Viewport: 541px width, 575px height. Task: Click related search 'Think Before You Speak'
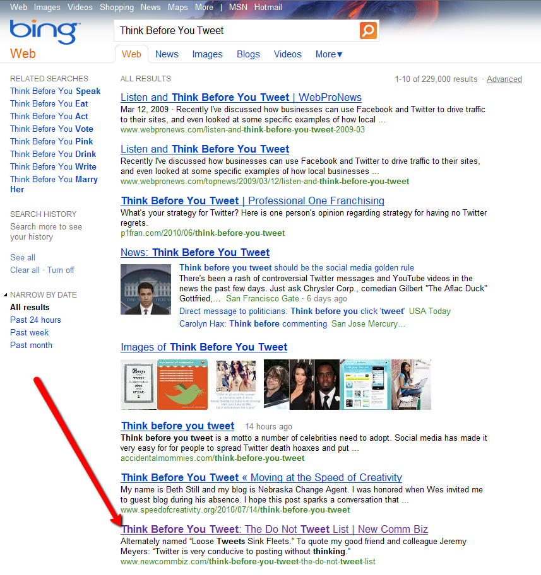(x=55, y=91)
